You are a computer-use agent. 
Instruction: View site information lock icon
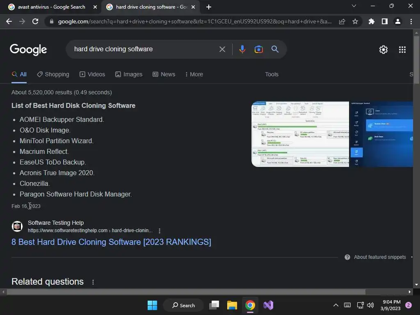[51, 21]
